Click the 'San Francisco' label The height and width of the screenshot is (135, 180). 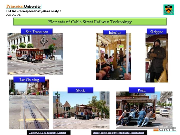[36, 31]
